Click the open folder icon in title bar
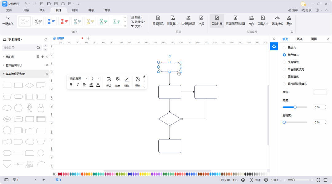 [49, 4]
